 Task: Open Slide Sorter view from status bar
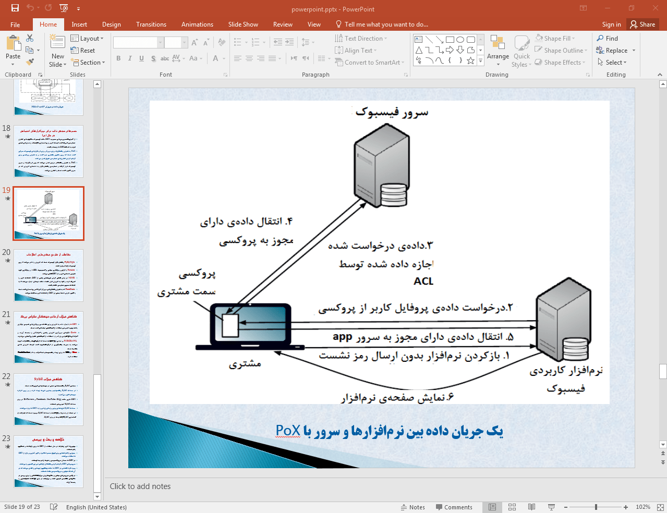point(512,507)
